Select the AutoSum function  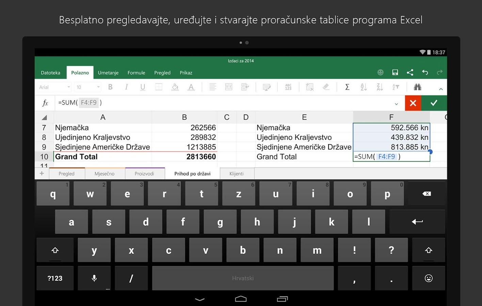(347, 87)
